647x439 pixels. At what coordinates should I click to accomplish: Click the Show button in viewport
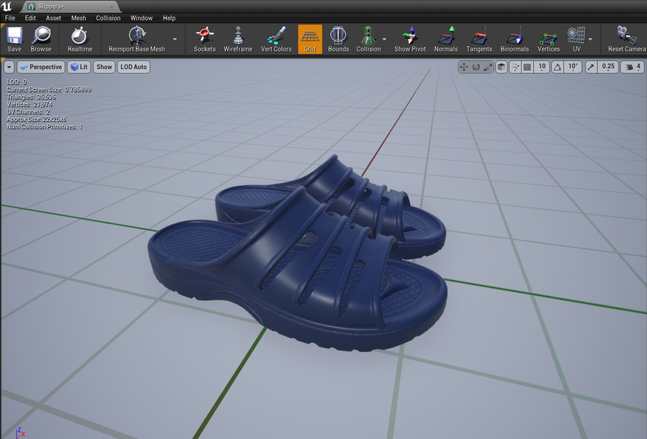[x=104, y=67]
